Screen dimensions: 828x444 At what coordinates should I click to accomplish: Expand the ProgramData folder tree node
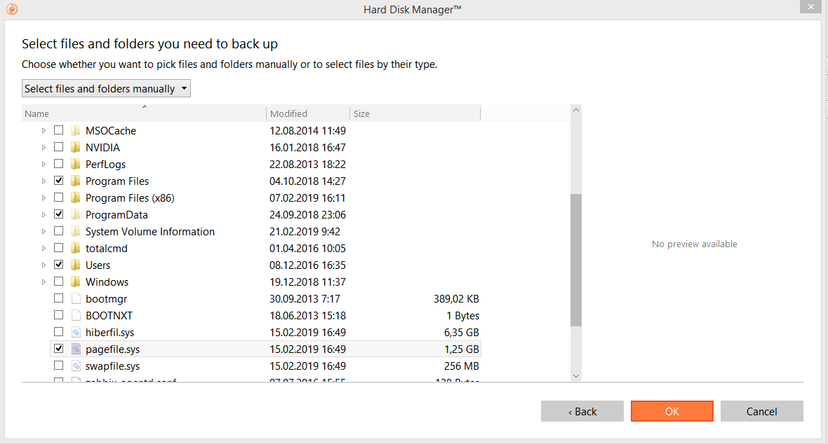[x=44, y=215]
